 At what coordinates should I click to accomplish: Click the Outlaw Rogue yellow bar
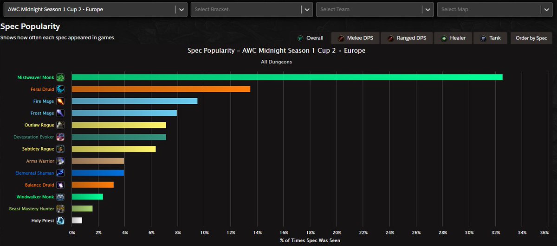[x=119, y=125]
